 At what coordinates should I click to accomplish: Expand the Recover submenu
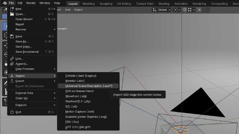tap(32, 29)
